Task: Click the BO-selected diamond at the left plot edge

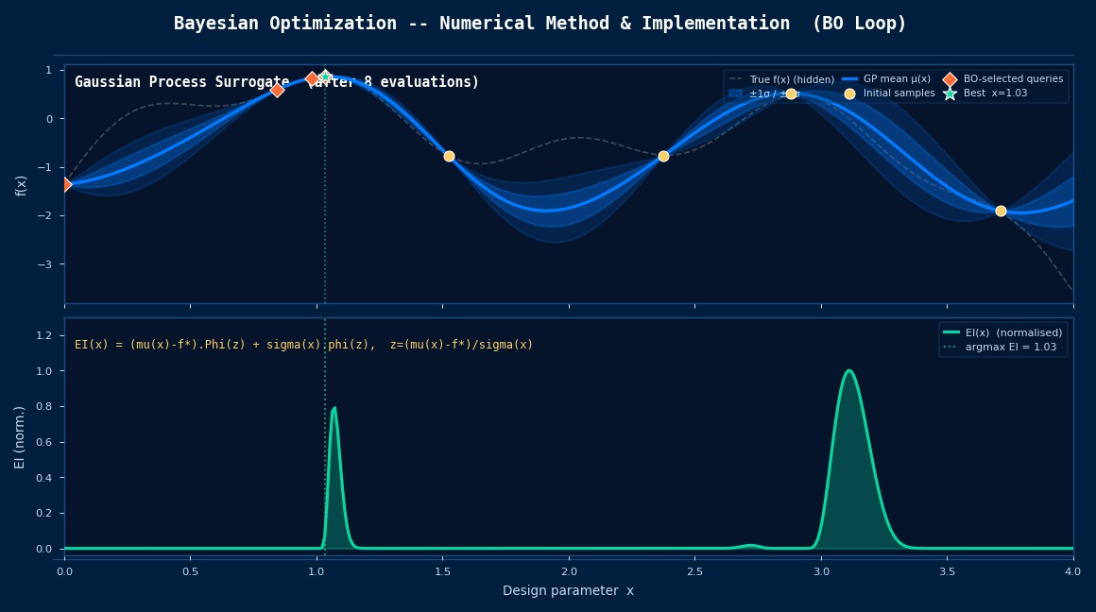Action: (65, 184)
